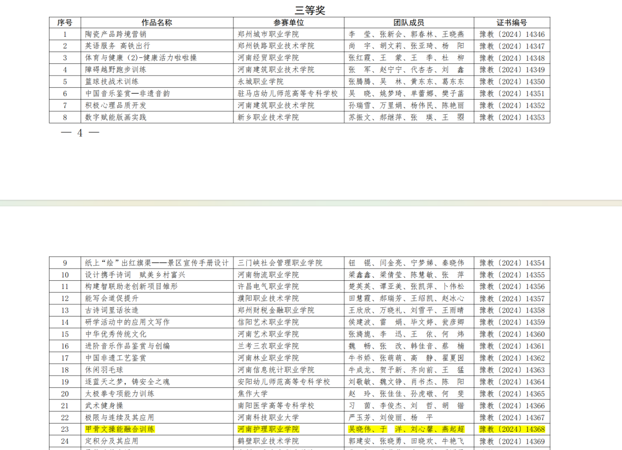Select the 团队成员 column header
The image size is (622, 450).
409,23
